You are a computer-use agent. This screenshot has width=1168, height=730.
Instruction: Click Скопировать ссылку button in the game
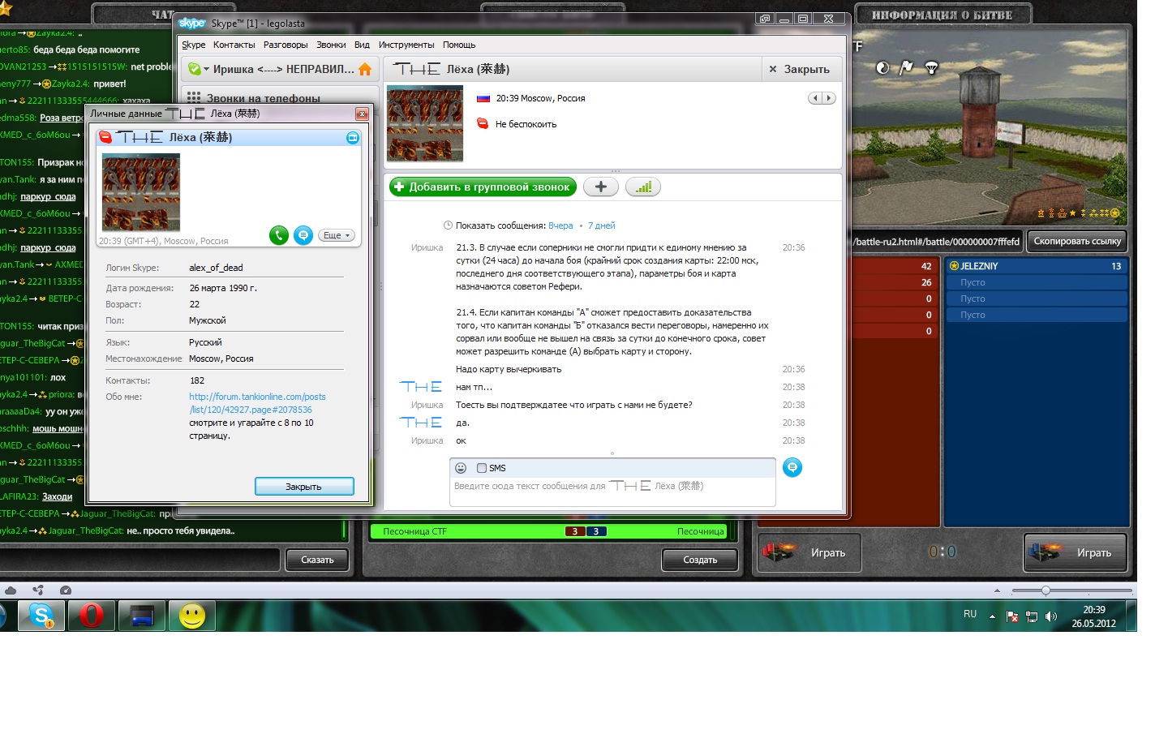click(1077, 241)
